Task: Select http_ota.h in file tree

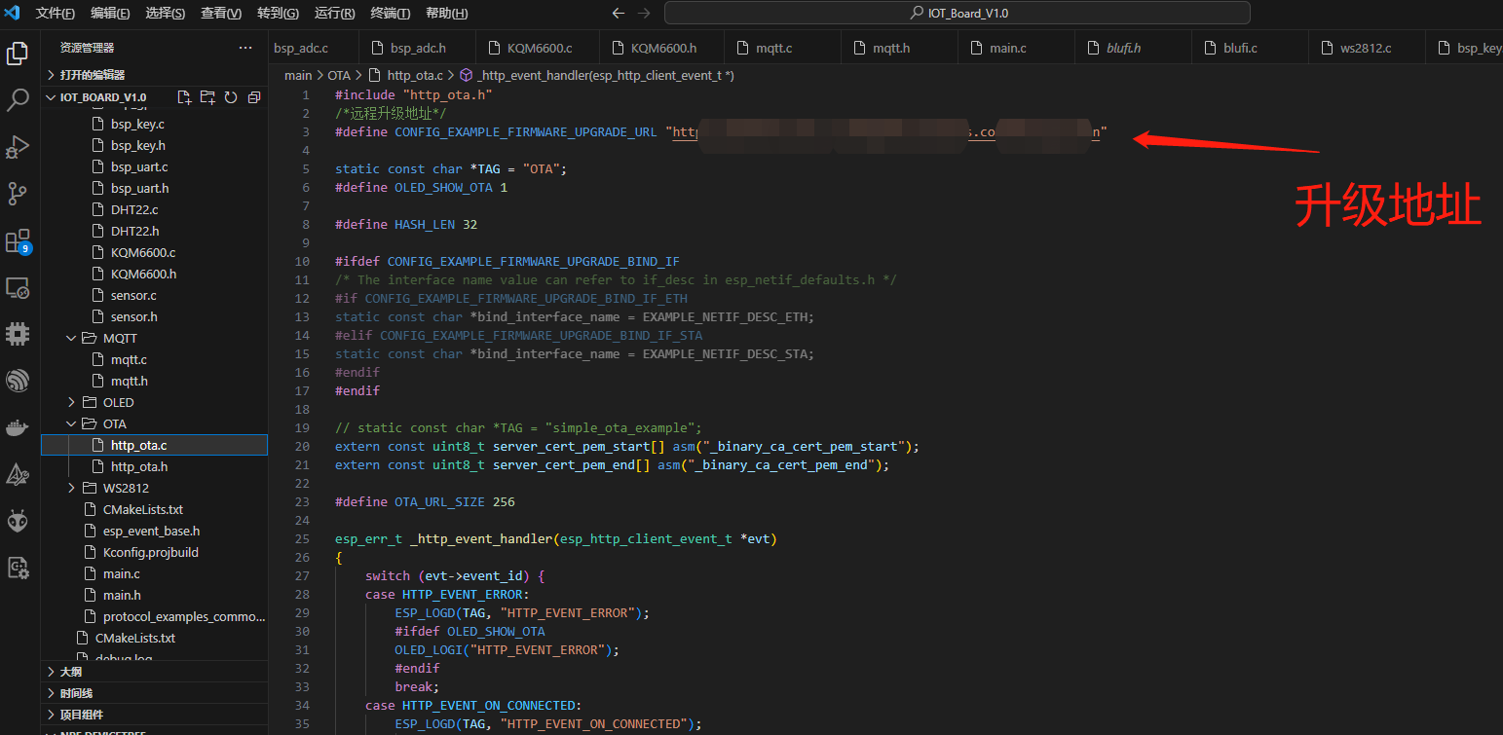Action: [139, 466]
